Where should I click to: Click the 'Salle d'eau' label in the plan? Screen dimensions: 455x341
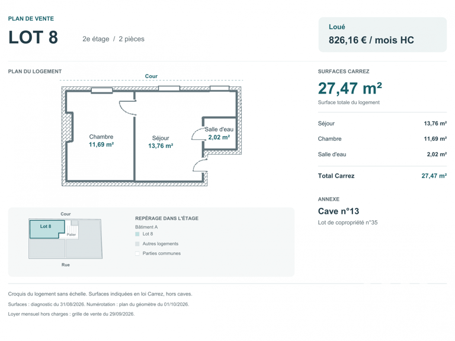click(219, 129)
